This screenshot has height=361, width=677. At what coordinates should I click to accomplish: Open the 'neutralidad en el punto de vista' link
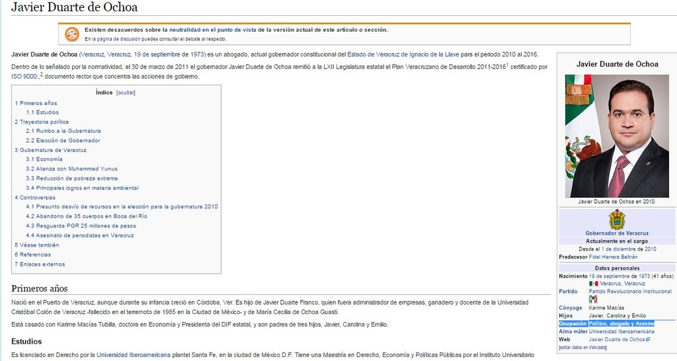(x=212, y=30)
